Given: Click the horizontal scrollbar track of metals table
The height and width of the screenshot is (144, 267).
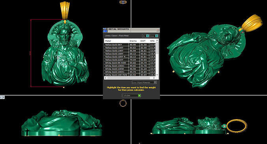Looking at the screenshot, I should [x=130, y=78].
